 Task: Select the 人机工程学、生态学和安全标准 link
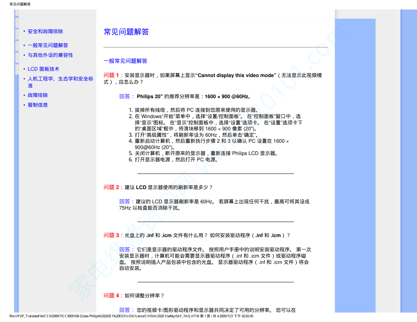click(x=60, y=79)
